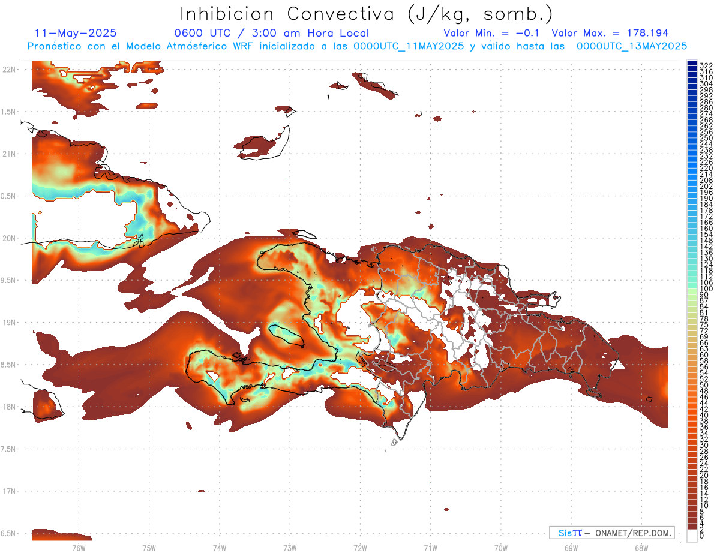Click the '0' value at color scale bottom
This screenshot has width=720, height=556.
coord(702,536)
